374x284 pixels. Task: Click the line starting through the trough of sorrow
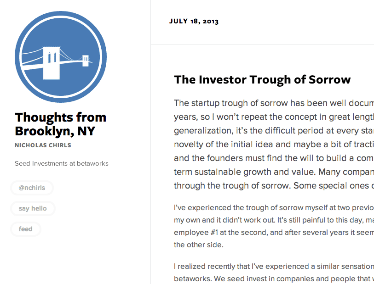(x=274, y=185)
